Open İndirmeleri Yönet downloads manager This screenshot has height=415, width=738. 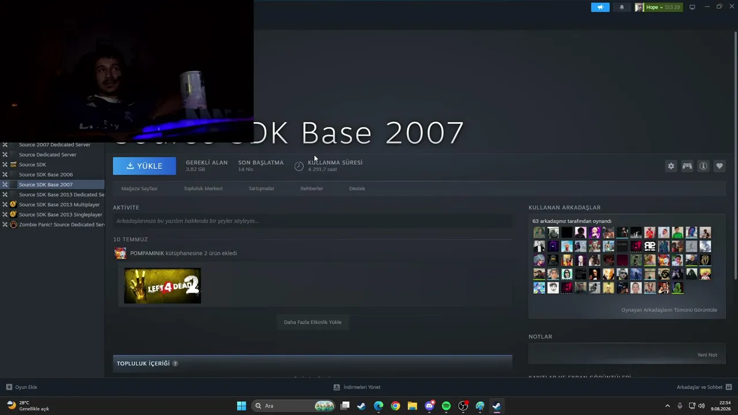(357, 387)
